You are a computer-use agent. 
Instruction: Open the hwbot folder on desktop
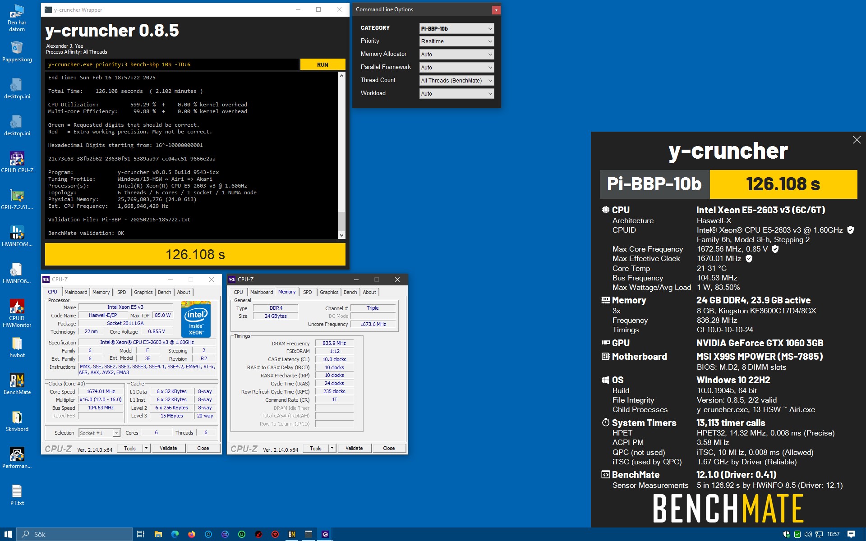click(x=17, y=347)
